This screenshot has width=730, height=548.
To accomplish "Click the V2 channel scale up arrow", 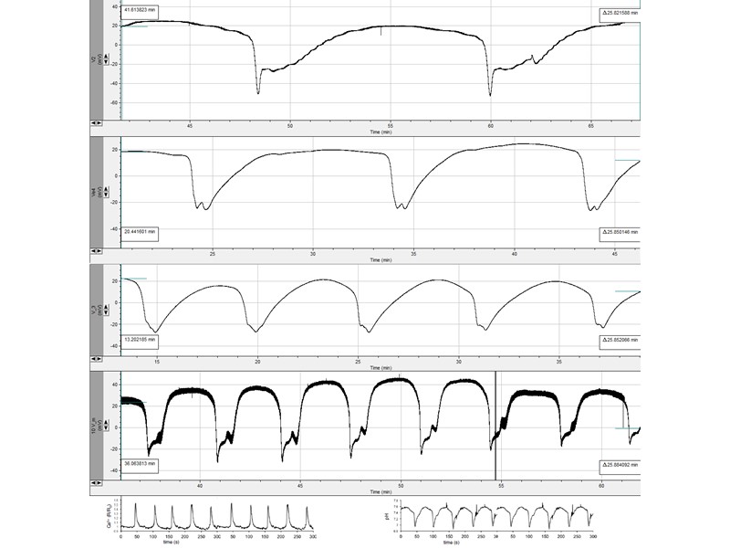I will click(x=106, y=56).
